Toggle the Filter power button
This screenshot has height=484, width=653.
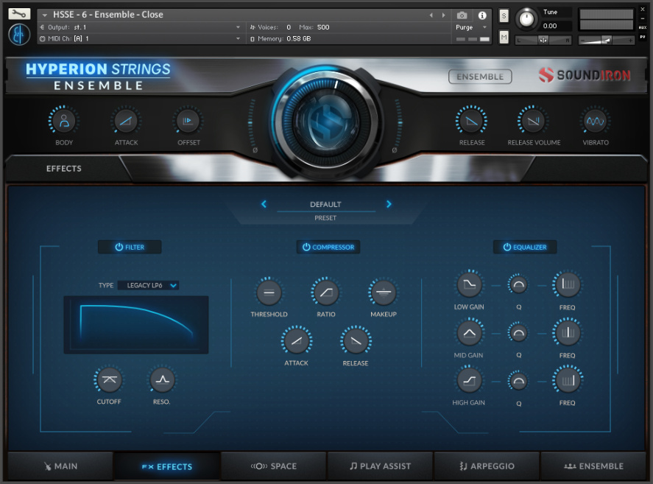tap(130, 248)
